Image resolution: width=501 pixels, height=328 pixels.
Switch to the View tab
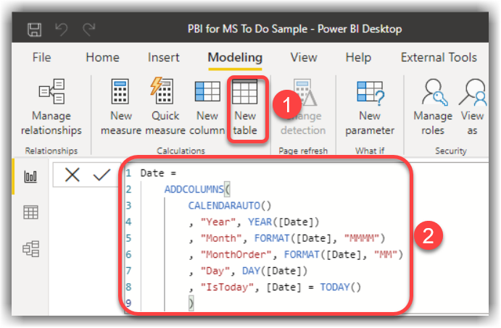coord(304,57)
